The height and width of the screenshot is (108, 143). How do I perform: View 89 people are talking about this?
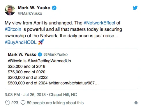coord(55,103)
